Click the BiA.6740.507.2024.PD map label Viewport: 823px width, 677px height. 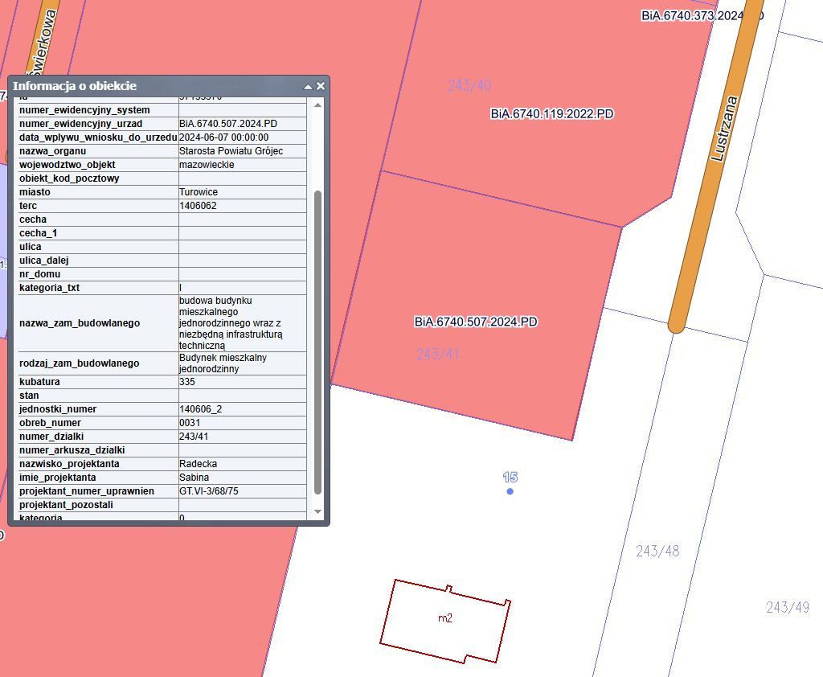click(x=476, y=322)
